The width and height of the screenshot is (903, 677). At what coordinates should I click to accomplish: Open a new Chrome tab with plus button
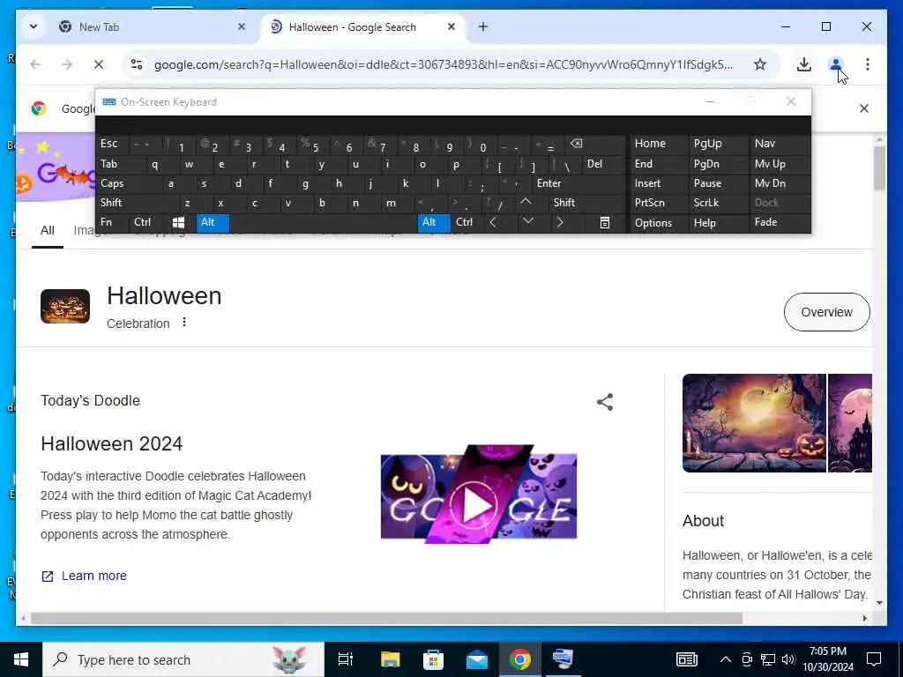482,26
